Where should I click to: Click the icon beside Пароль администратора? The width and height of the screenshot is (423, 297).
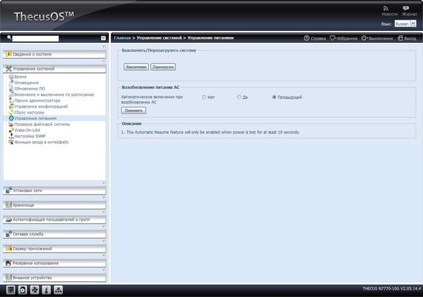(x=11, y=100)
